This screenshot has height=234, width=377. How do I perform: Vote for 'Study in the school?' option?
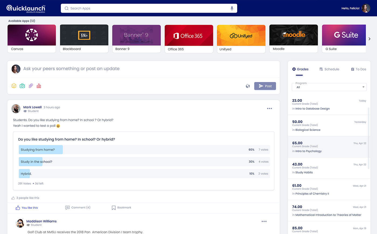[144, 162]
